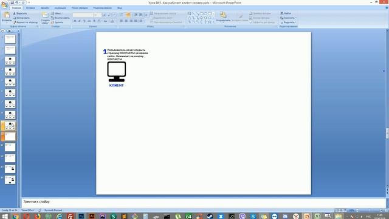Click the zoom slider in status bar
The width and height of the screenshot is (389, 219).
(370, 210)
